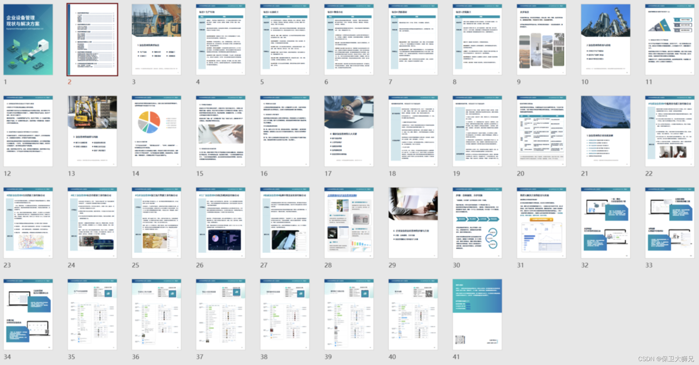Select slide 9 with four photo strips
Viewport: 699px width, 365px height.
click(541, 40)
